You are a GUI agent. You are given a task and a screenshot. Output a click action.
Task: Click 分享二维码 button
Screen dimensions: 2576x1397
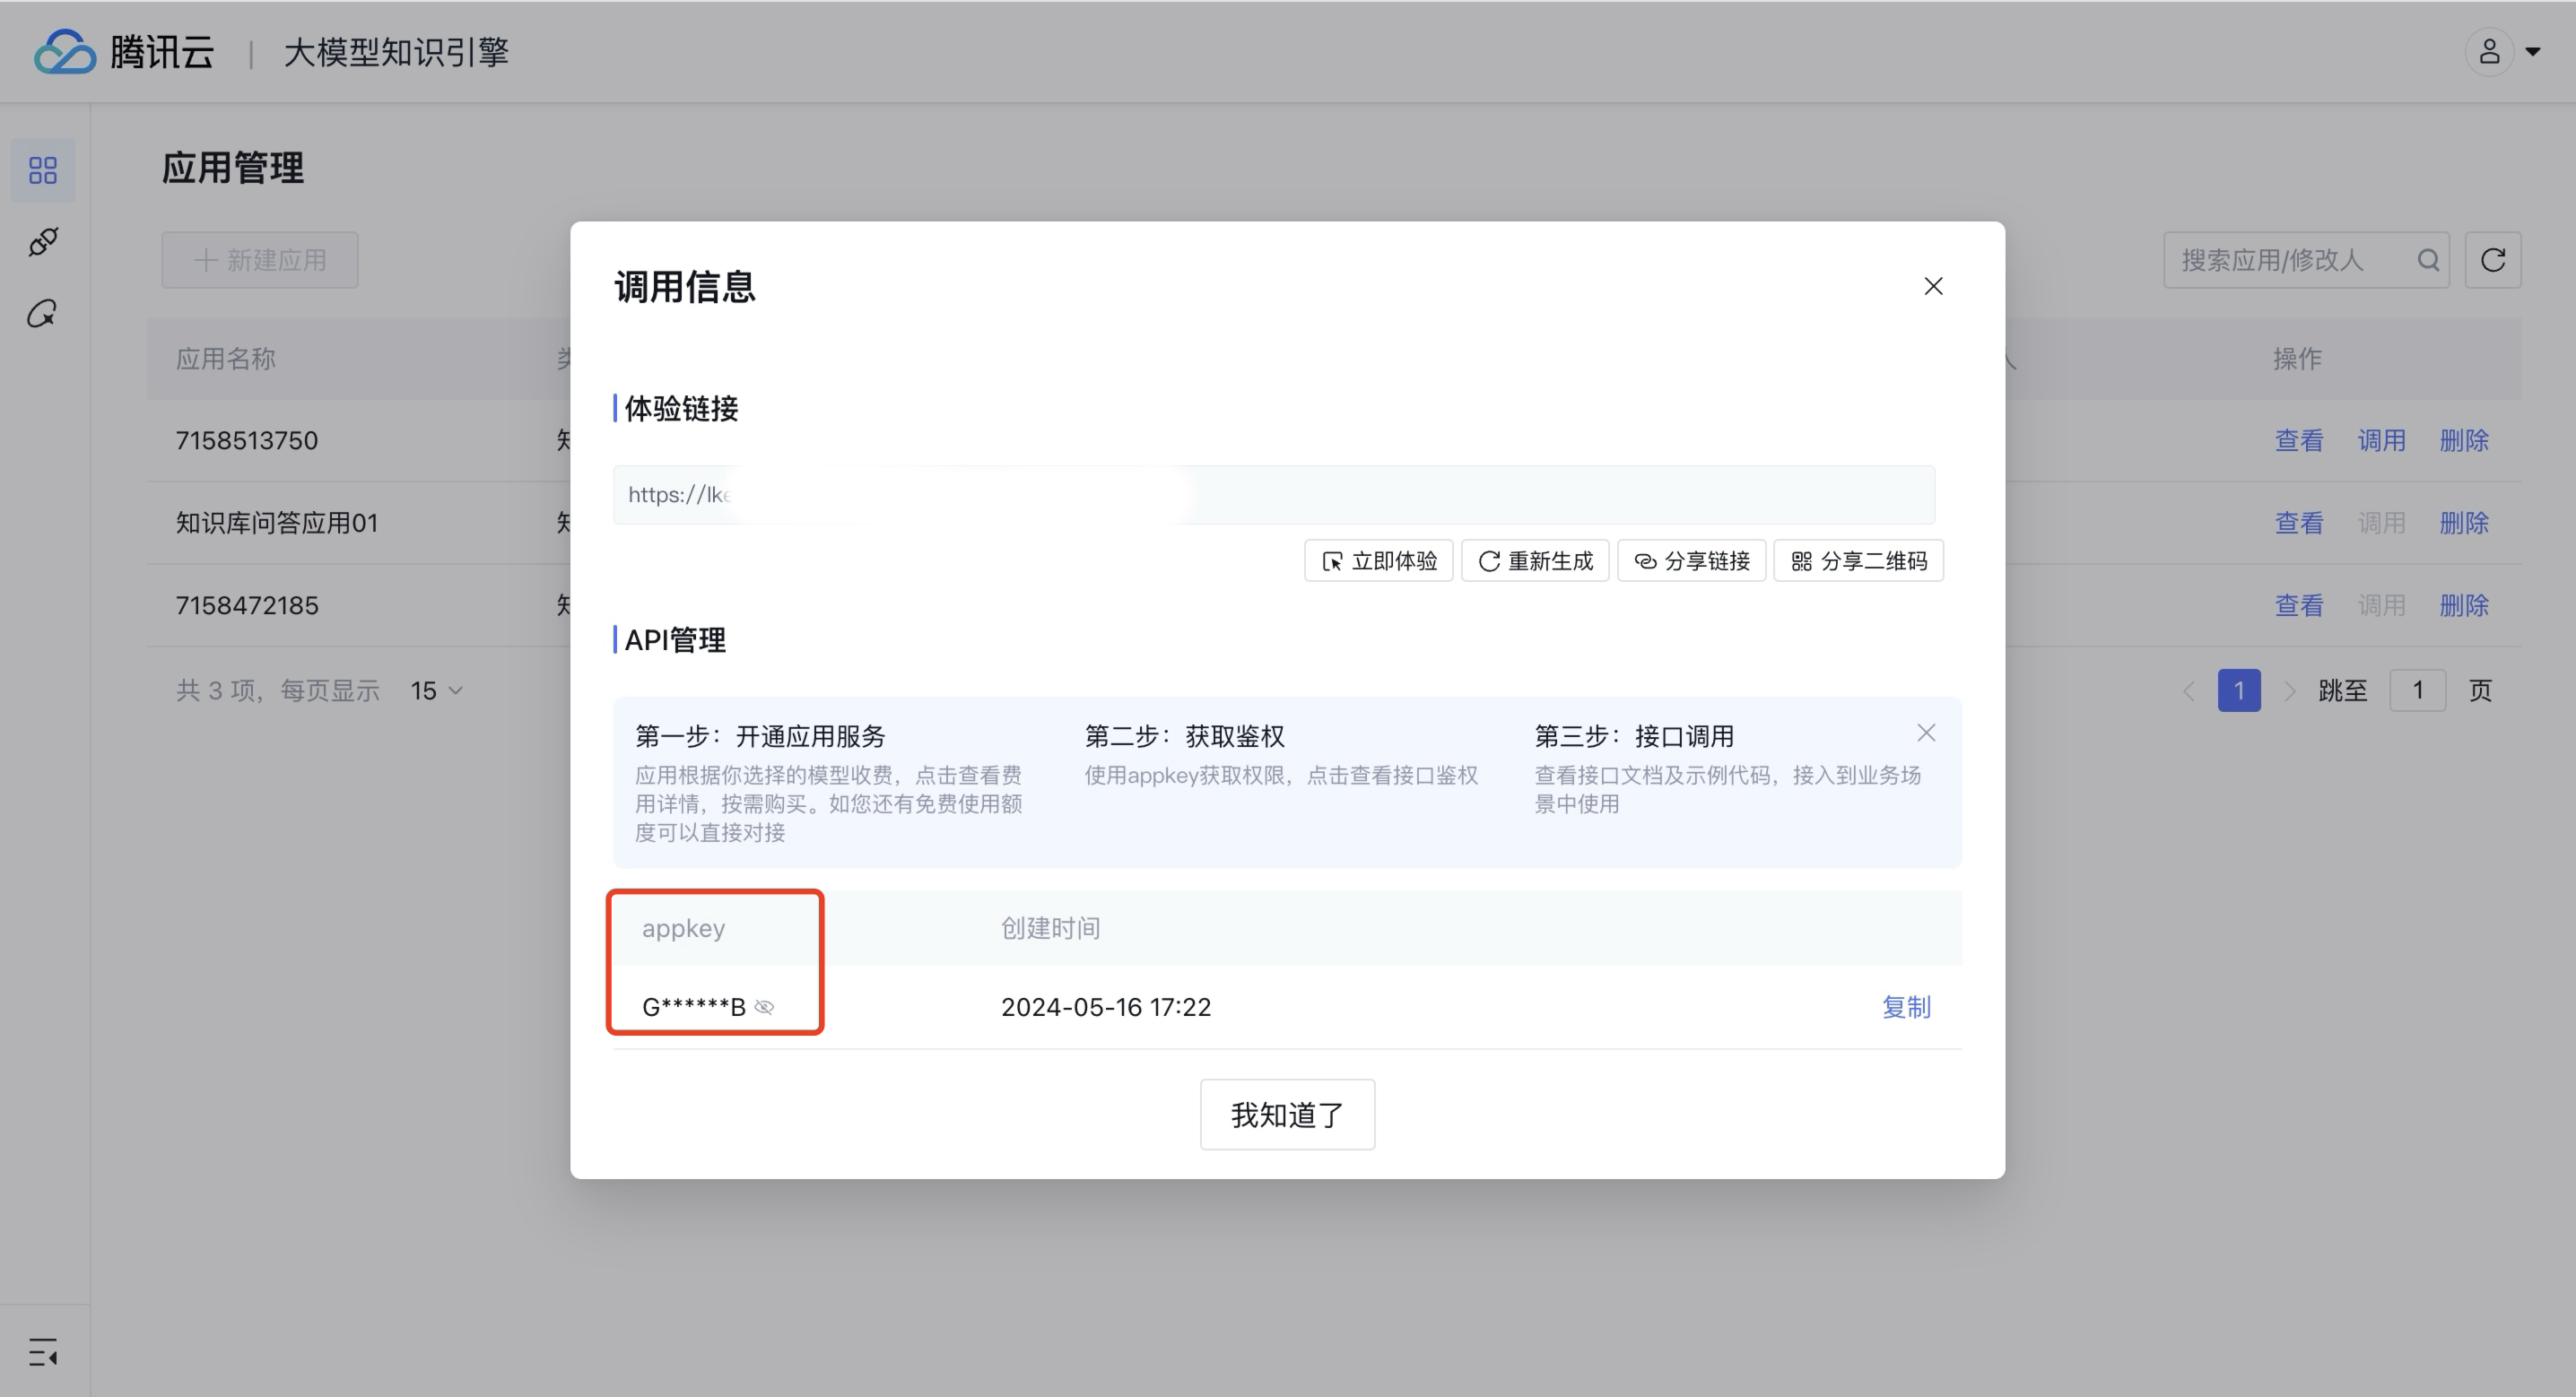coord(1858,561)
